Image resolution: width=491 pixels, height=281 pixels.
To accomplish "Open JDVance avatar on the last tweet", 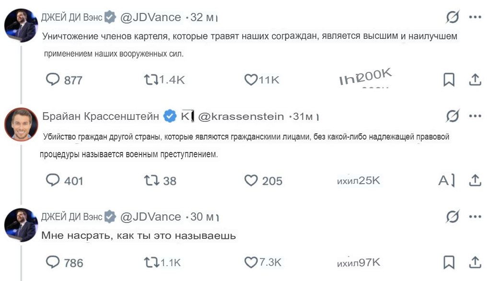I will tap(21, 225).
